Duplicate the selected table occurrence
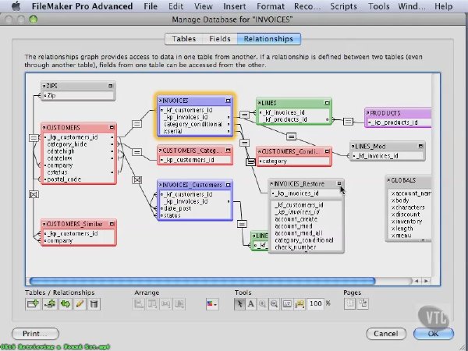 (66, 304)
